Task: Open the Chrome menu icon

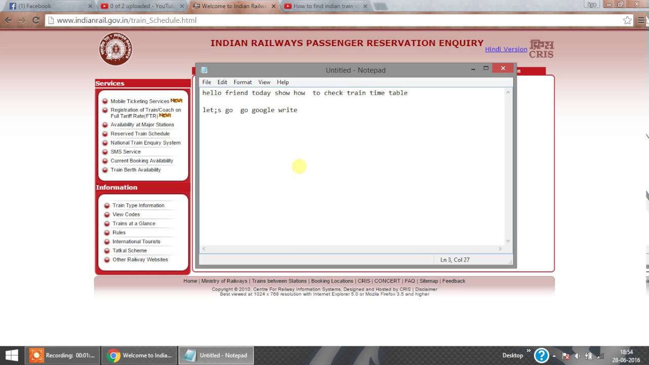Action: click(641, 20)
